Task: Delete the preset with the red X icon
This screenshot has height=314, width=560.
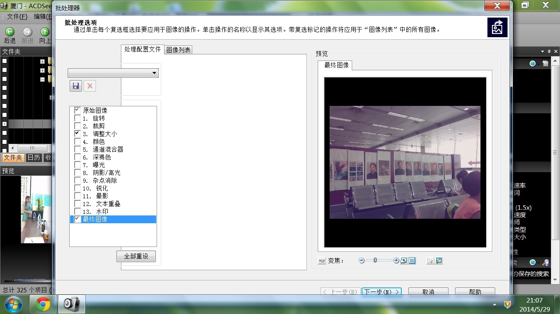Action: coord(89,86)
